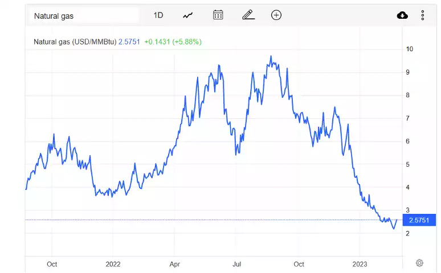Click the Apr label on time axis
Screen dimensions: 441x273
[x=175, y=264]
